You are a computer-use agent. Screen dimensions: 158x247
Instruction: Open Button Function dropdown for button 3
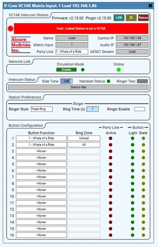pyautogui.click(x=41, y=151)
